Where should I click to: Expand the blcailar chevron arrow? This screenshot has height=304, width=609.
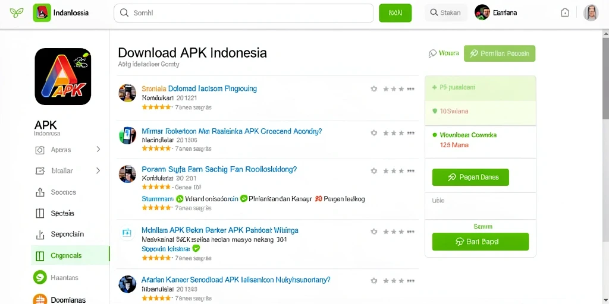98,170
